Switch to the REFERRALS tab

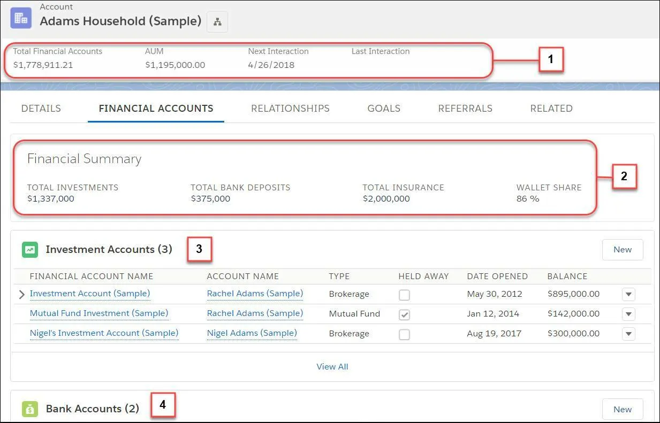[x=465, y=108]
